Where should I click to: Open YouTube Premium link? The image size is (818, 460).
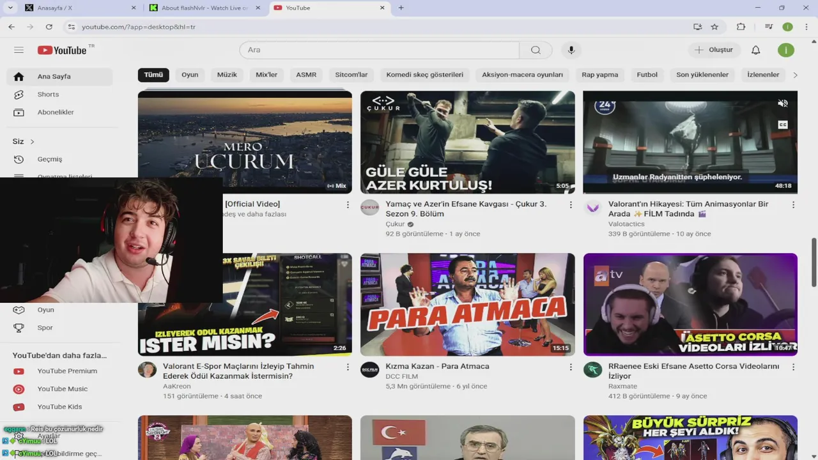(59, 371)
